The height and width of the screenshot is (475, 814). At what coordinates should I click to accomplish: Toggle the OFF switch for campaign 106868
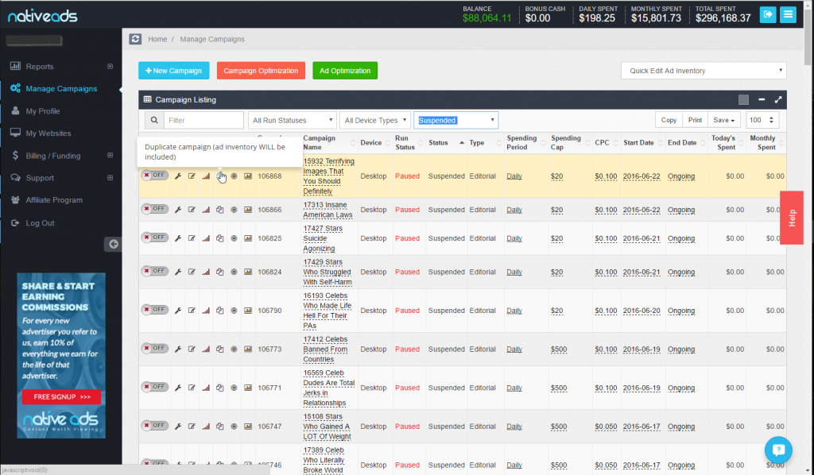tap(155, 176)
